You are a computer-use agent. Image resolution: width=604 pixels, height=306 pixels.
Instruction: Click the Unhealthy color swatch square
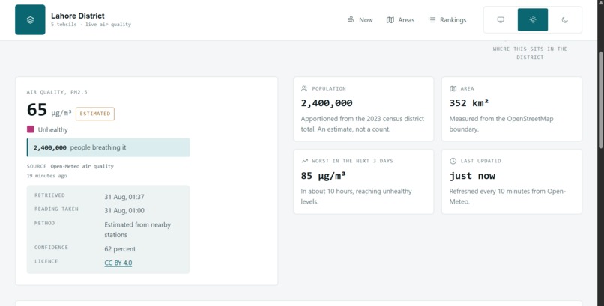(31, 129)
